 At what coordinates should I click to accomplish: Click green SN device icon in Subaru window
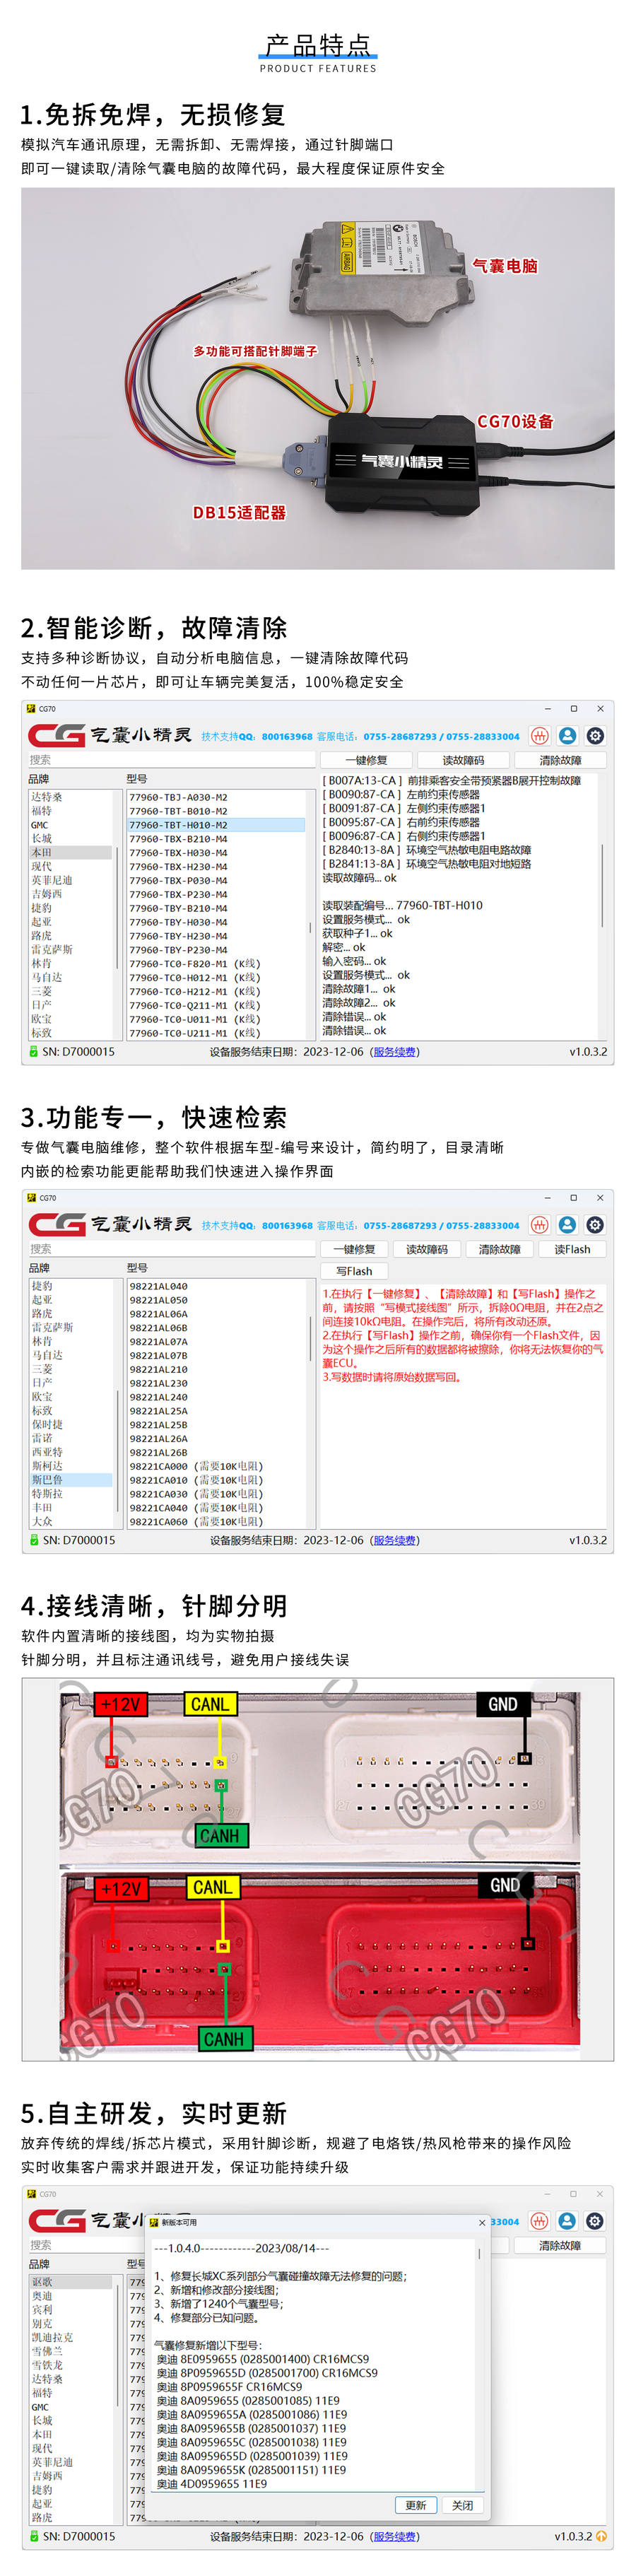click(x=33, y=1540)
